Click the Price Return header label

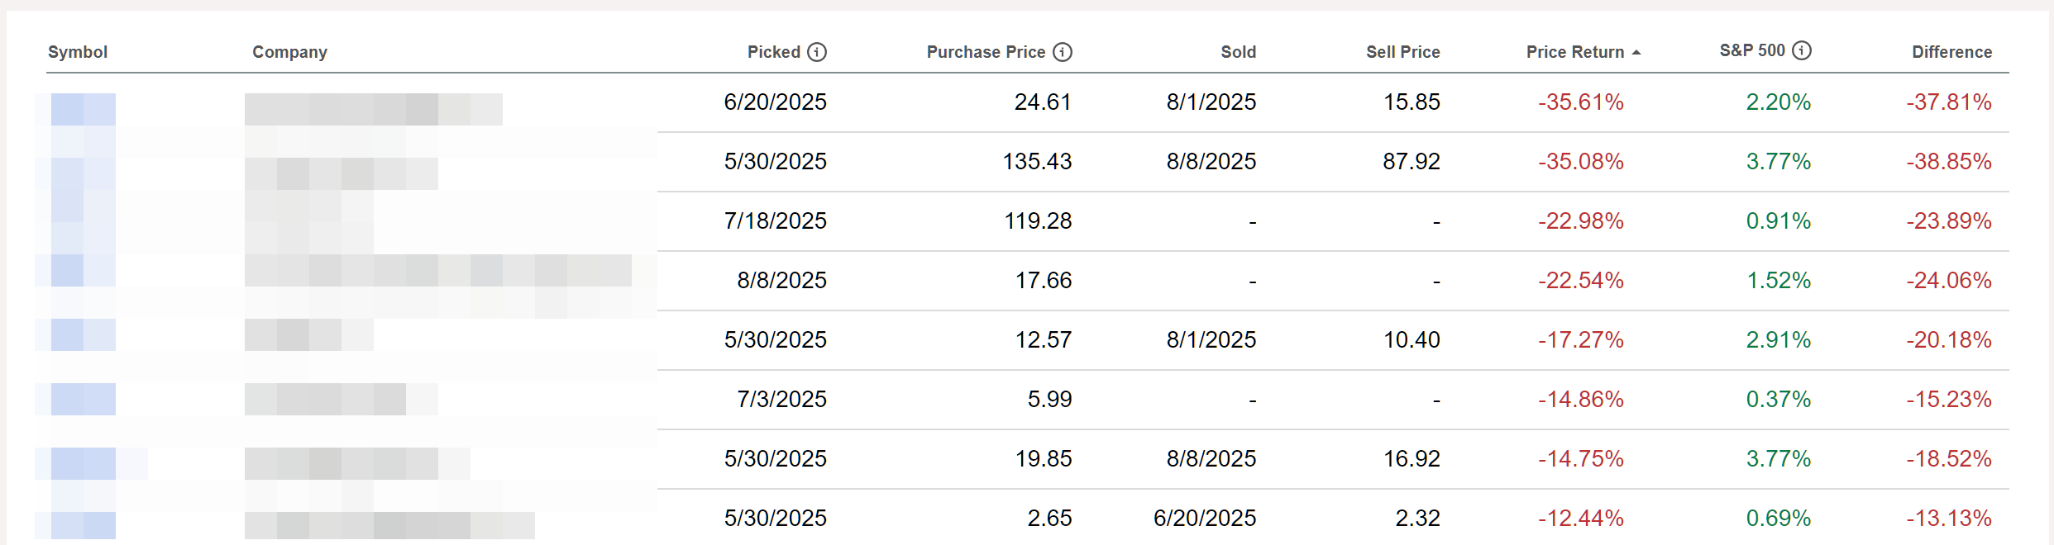pos(1574,52)
